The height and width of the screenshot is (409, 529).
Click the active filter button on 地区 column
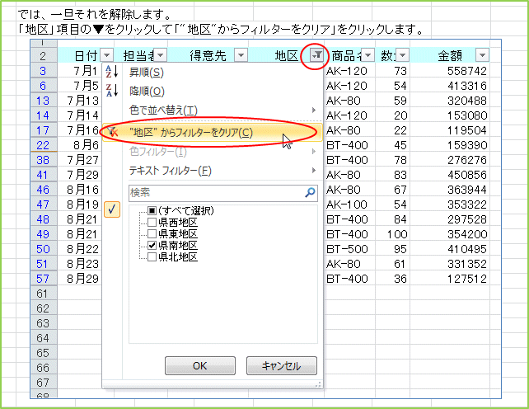316,55
